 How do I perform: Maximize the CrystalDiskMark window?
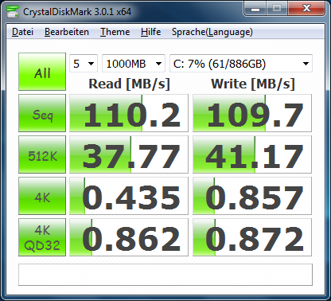(x=277, y=8)
